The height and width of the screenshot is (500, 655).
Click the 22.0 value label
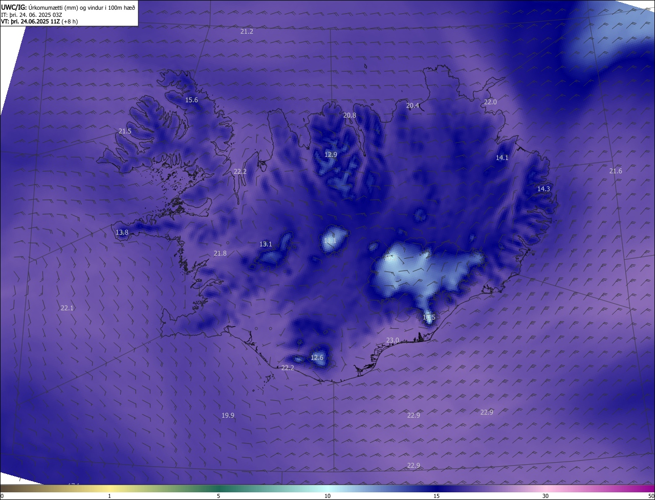[490, 102]
